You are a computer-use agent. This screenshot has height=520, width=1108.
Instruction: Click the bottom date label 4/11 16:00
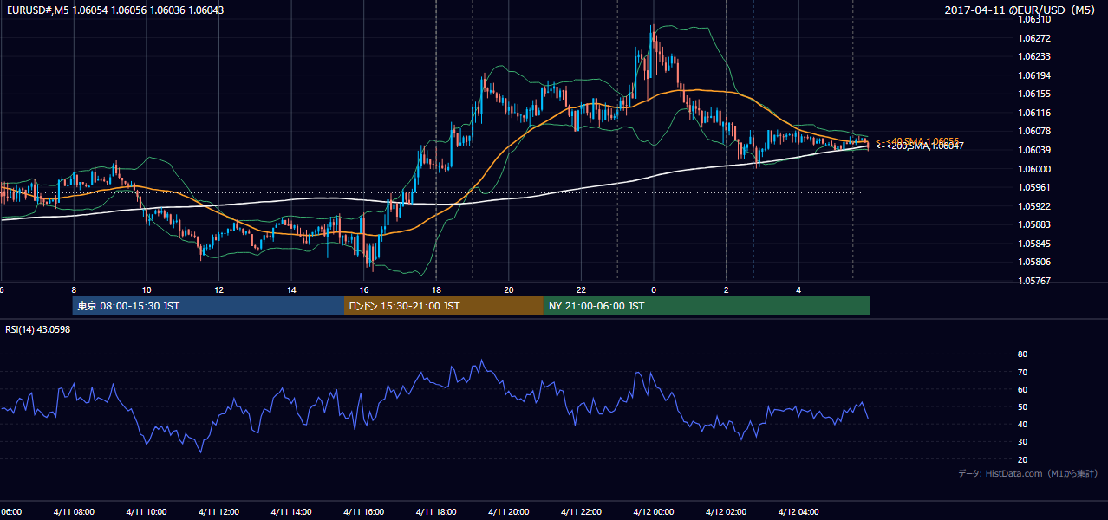pyautogui.click(x=363, y=512)
